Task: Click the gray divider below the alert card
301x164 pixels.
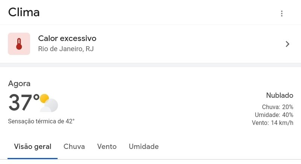Action: pyautogui.click(x=150, y=65)
